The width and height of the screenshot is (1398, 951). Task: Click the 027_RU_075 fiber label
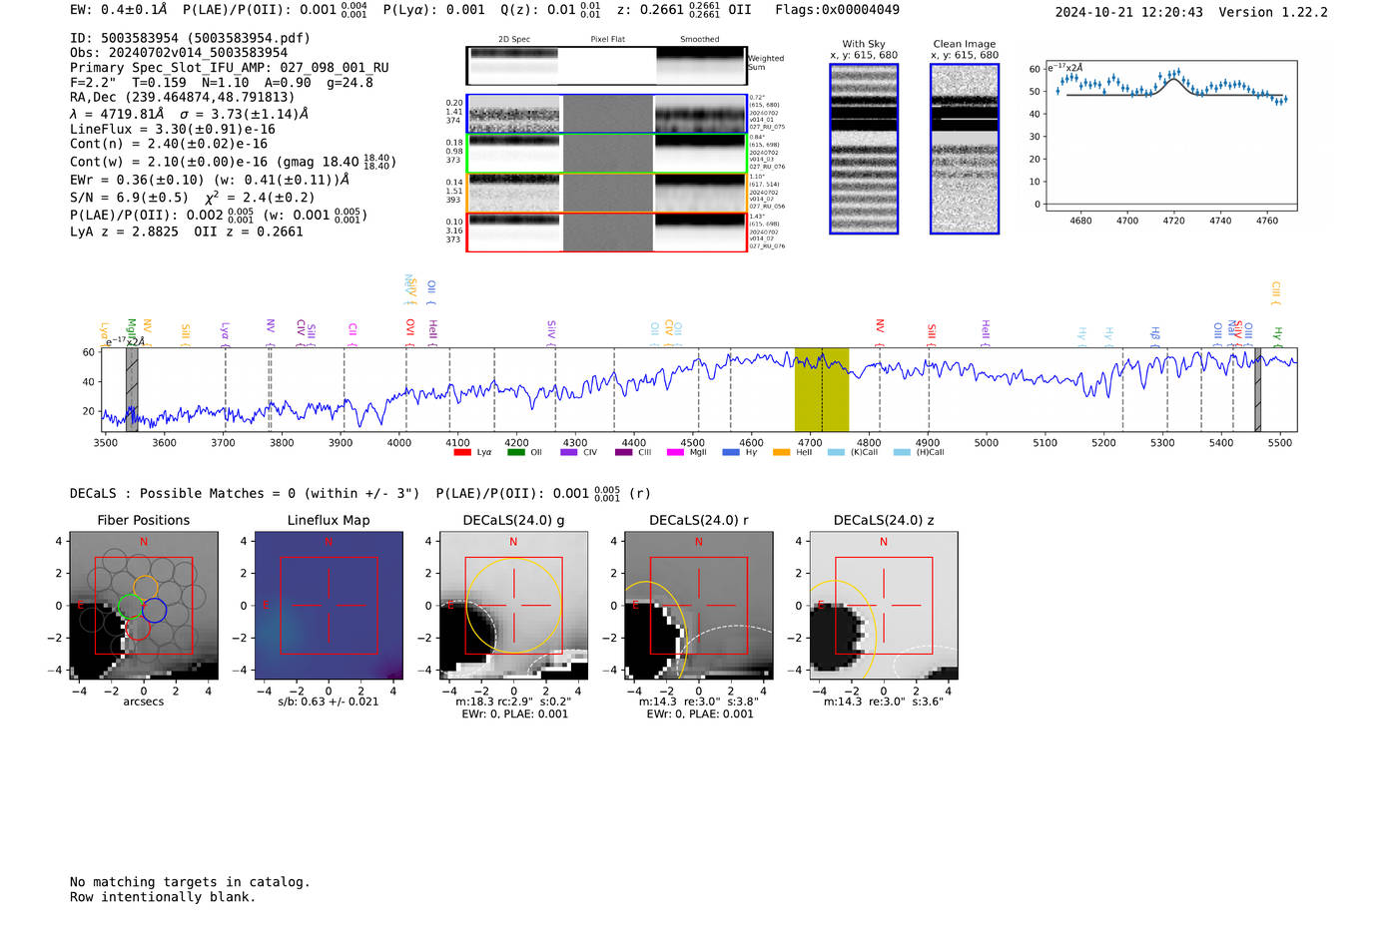click(x=767, y=127)
